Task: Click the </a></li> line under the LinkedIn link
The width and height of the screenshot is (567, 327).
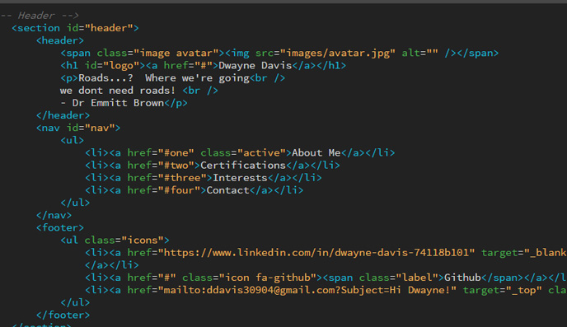Action: click(112, 265)
